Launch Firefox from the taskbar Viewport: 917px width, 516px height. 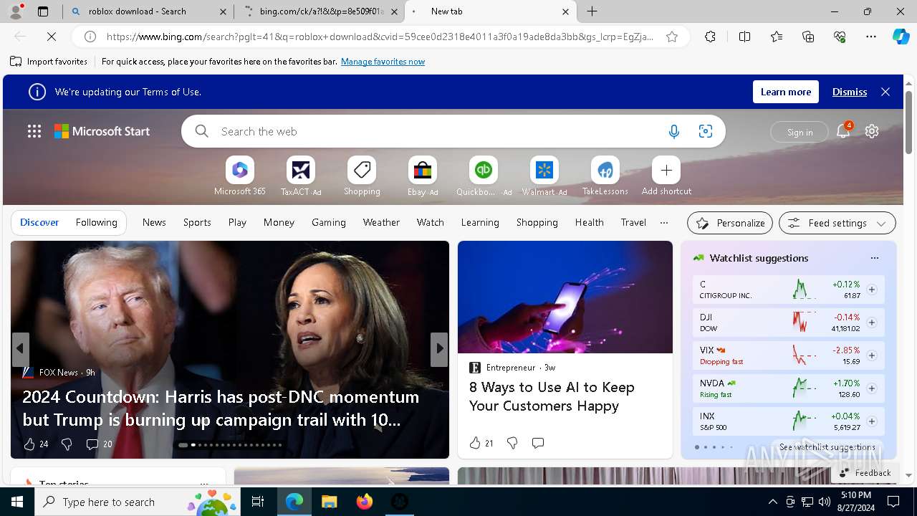point(365,502)
